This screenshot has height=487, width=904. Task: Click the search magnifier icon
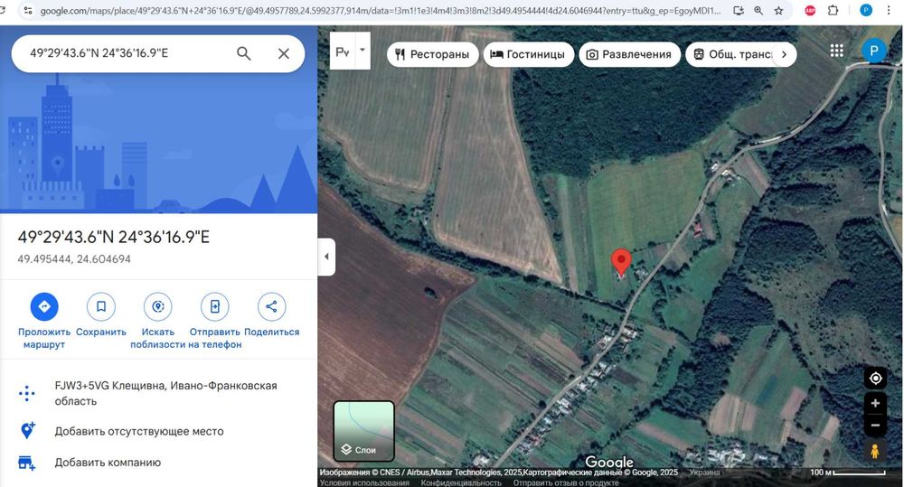pyautogui.click(x=244, y=53)
